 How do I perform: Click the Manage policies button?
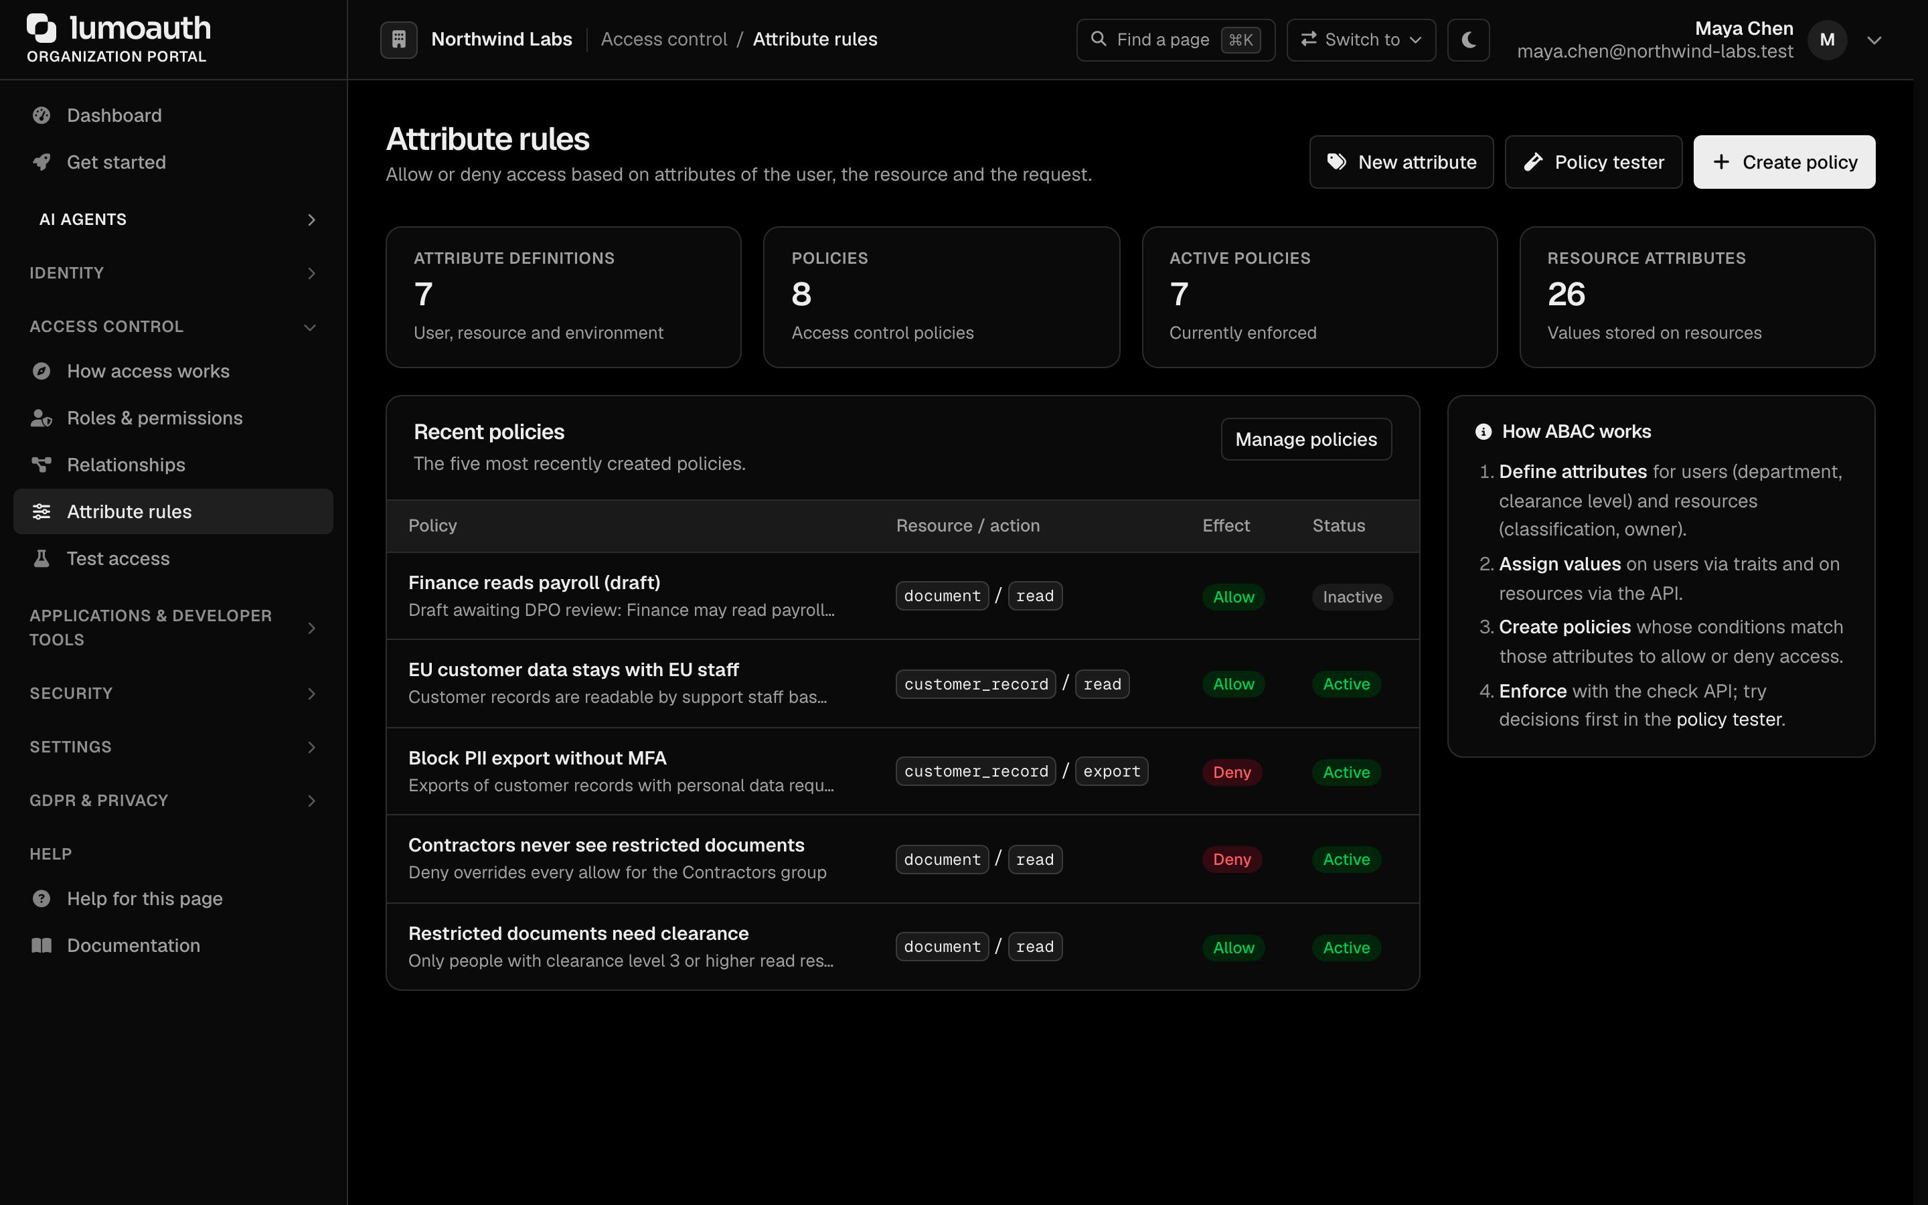tap(1306, 439)
